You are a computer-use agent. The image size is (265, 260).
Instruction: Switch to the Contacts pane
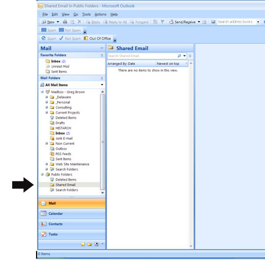(72, 224)
